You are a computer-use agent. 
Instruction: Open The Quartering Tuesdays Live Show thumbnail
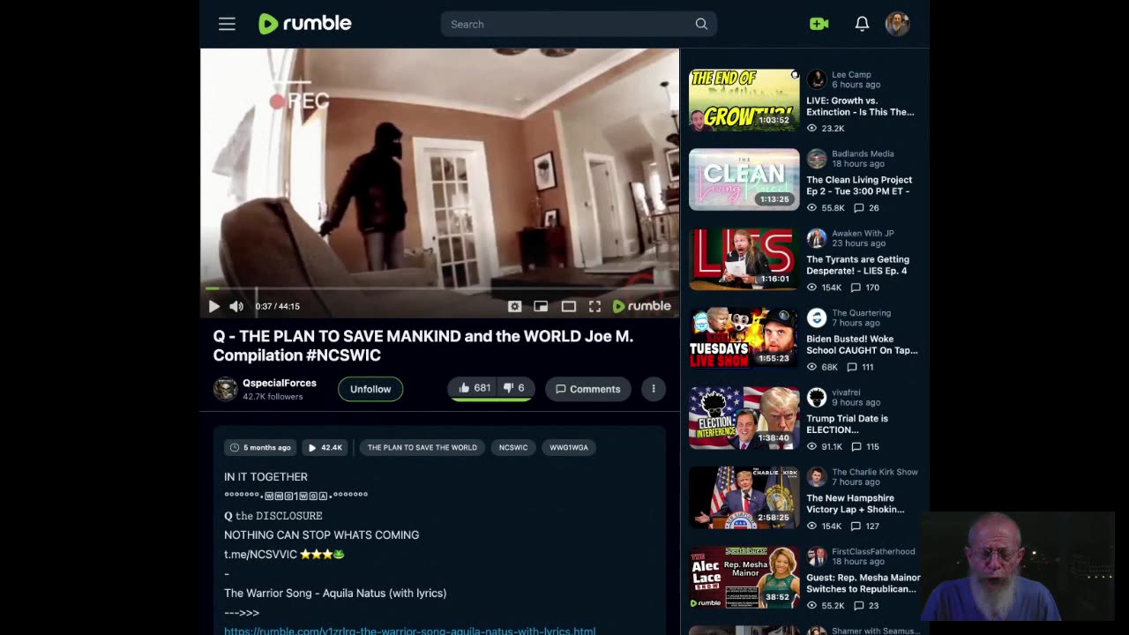click(x=744, y=338)
